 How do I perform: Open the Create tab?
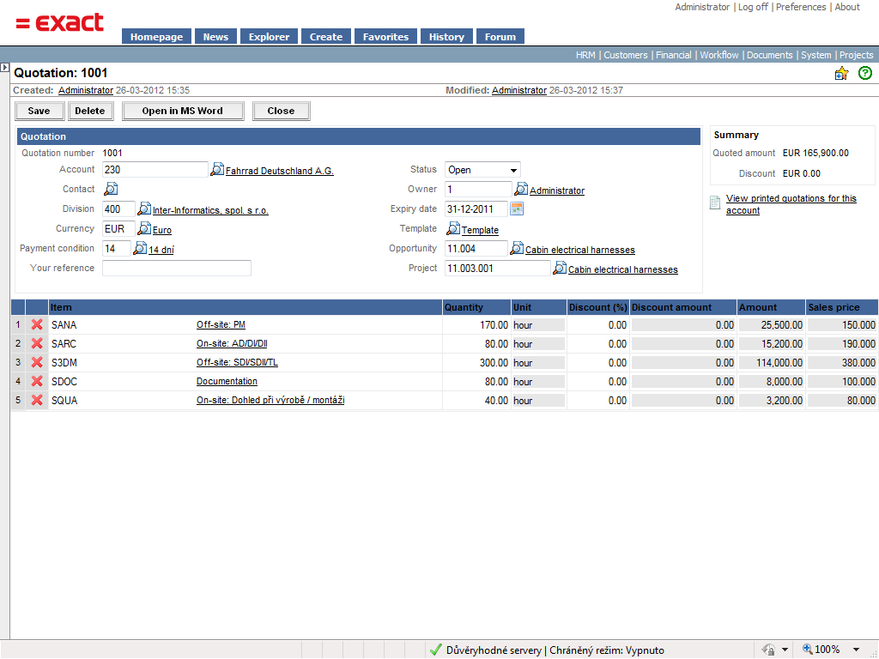coord(326,36)
